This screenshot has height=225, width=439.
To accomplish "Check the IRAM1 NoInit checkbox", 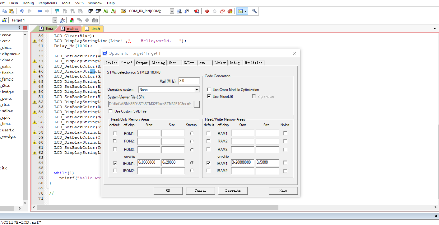I will [x=285, y=163].
